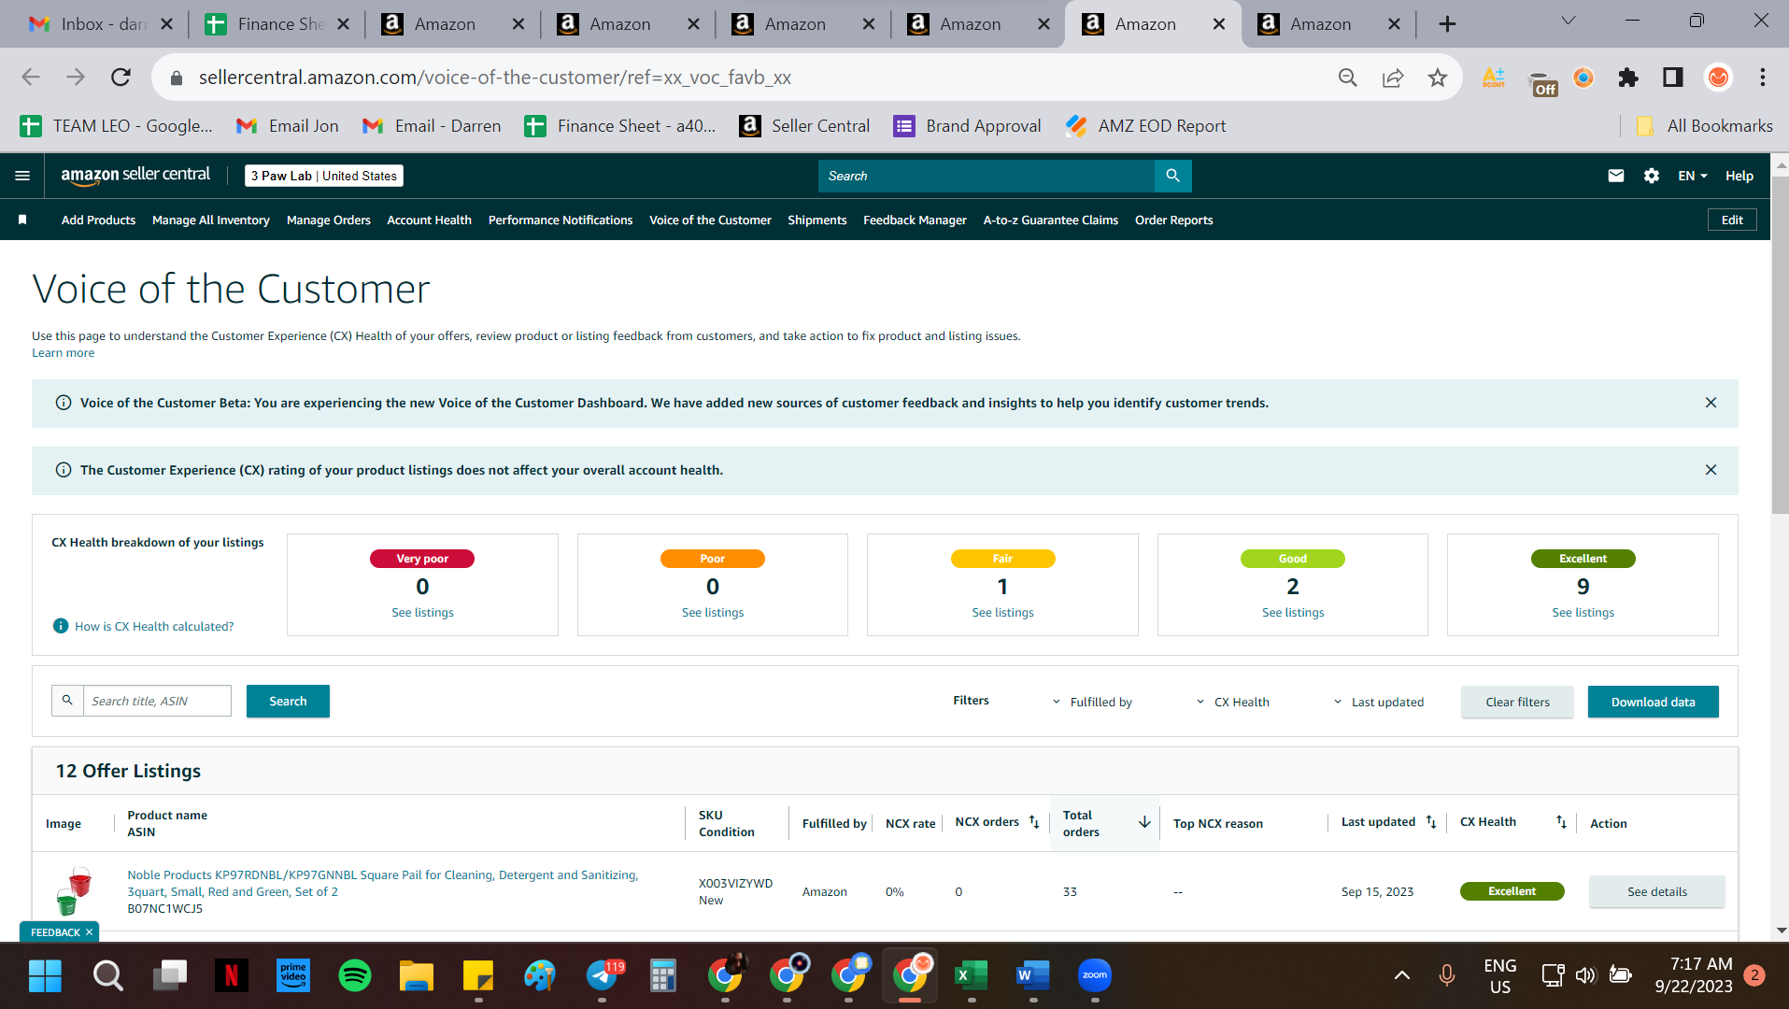Image resolution: width=1789 pixels, height=1009 pixels.
Task: Open Netflix from the taskbar
Action: click(232, 975)
